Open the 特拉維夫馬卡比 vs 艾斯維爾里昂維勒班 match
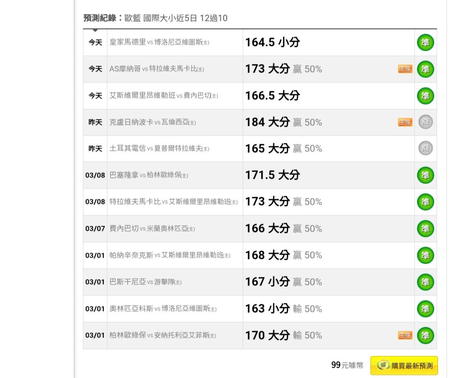The image size is (461, 378). click(173, 202)
